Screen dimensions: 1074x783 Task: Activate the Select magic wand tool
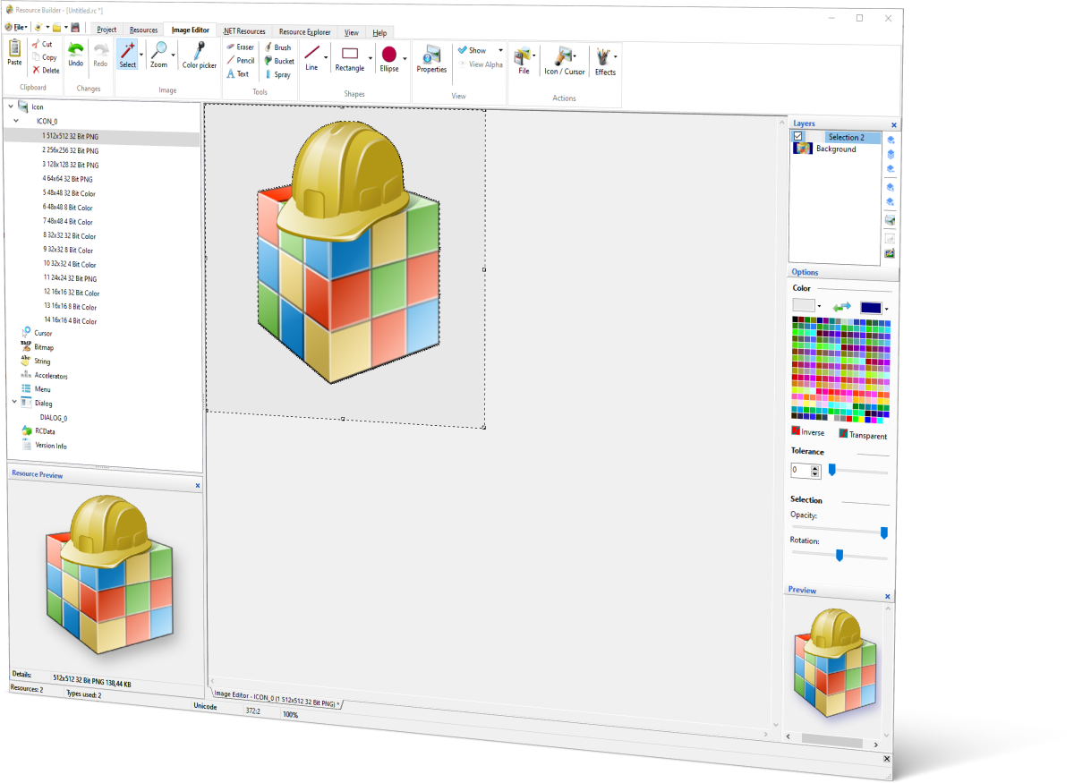128,55
